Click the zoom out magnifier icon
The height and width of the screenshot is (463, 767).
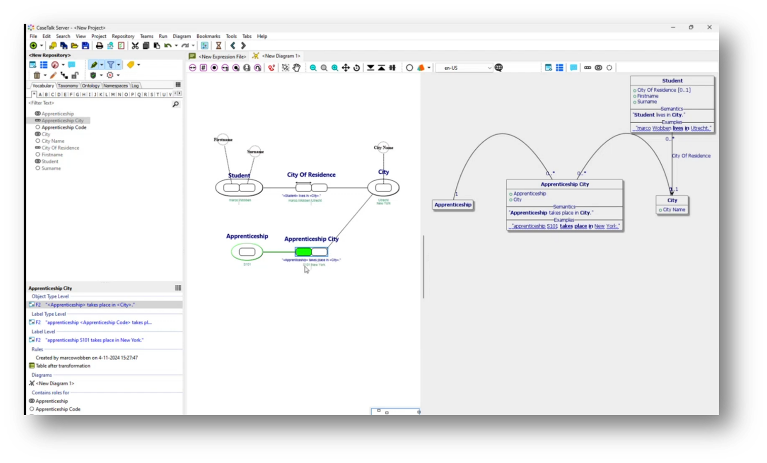click(313, 68)
